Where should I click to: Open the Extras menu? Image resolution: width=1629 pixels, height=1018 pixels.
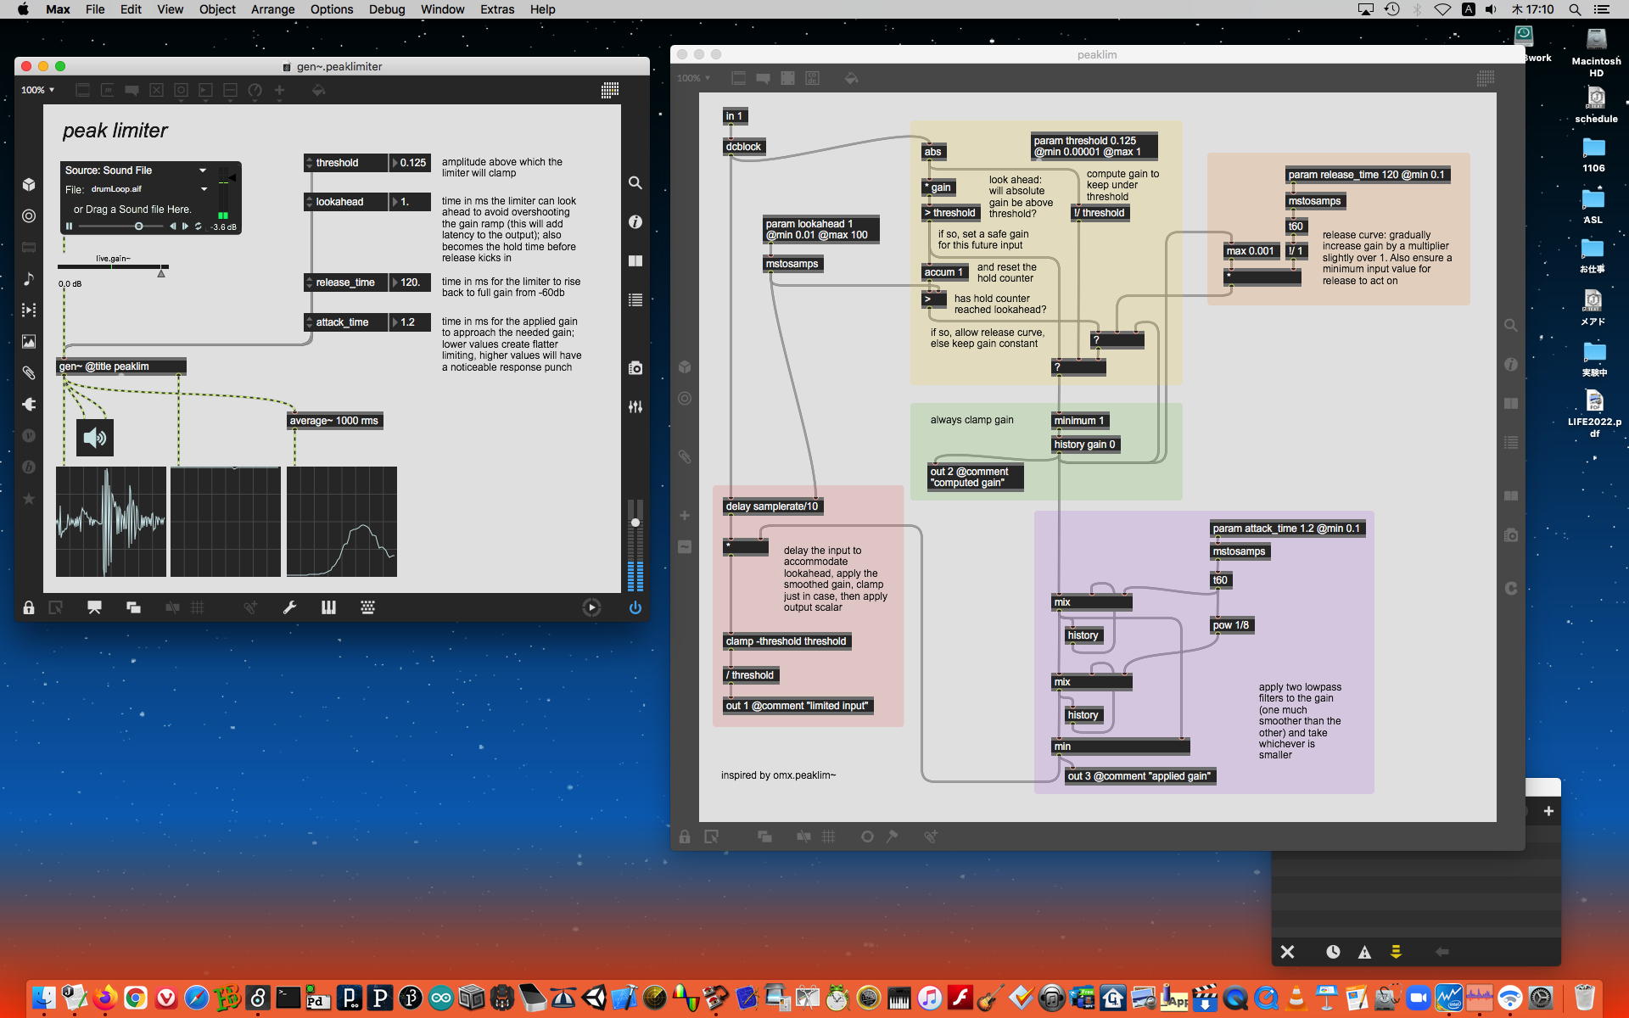pyautogui.click(x=496, y=9)
